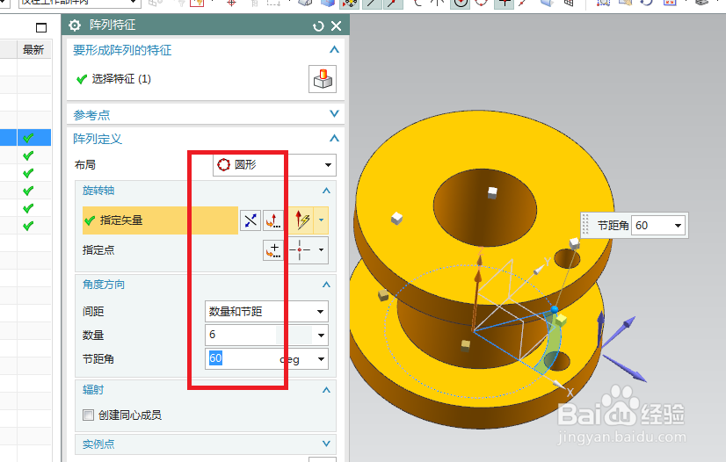
Task: Open the point type dropdown arrow
Action: pos(322,250)
